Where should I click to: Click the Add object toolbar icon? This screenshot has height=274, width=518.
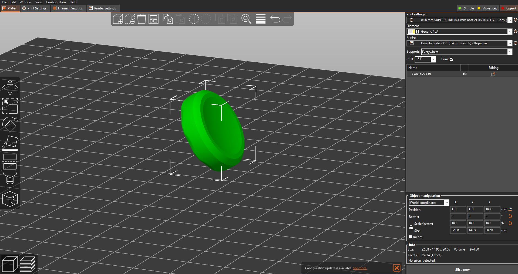pyautogui.click(x=118, y=19)
